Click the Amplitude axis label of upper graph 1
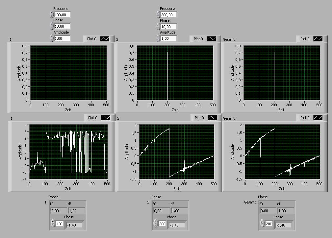Screen dimensions: 332x238 [19, 73]
